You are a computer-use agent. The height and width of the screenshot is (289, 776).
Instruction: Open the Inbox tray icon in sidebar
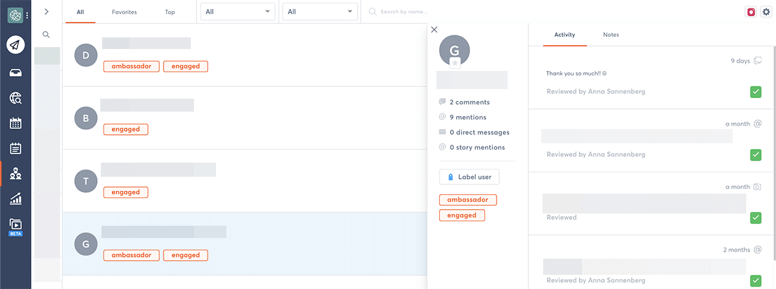[x=16, y=72]
